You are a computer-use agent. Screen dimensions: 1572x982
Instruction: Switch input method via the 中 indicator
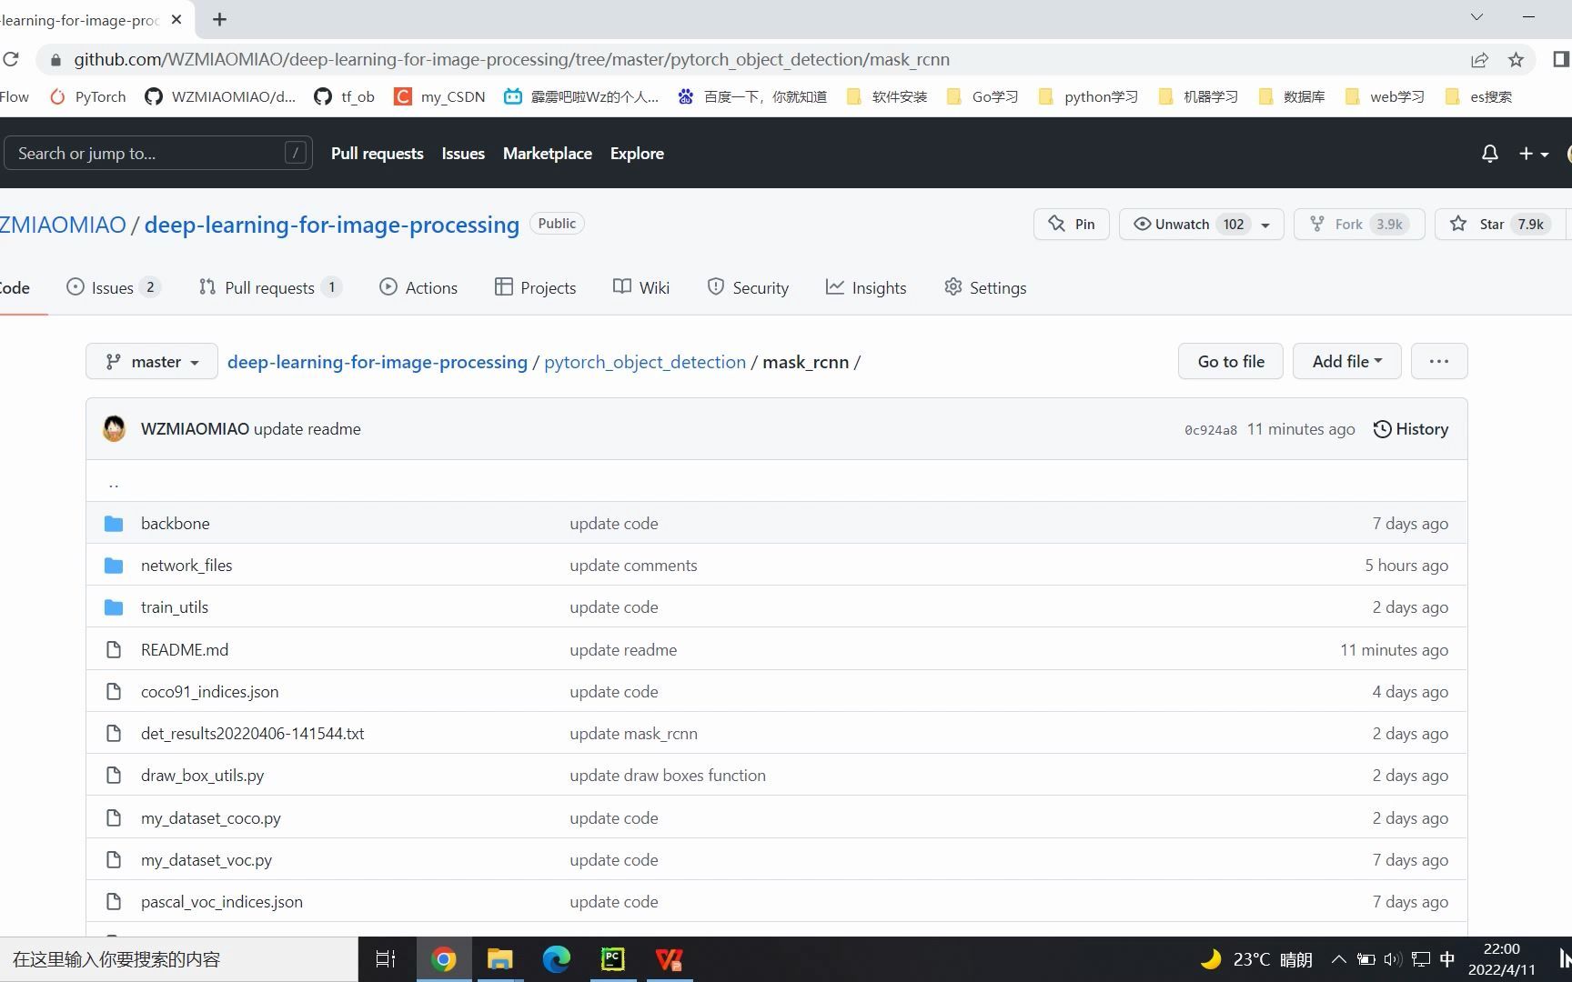pyautogui.click(x=1446, y=958)
